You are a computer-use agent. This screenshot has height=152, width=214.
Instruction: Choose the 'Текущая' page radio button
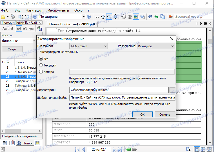click(41, 65)
